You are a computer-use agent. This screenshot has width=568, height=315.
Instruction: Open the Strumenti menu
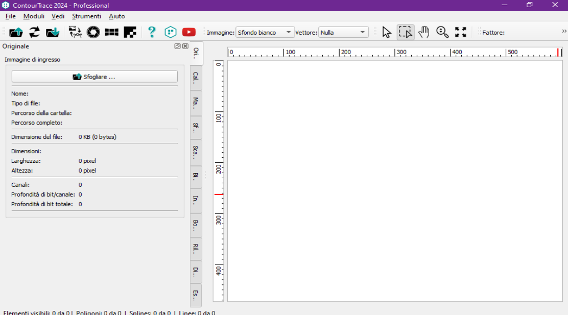tap(86, 16)
